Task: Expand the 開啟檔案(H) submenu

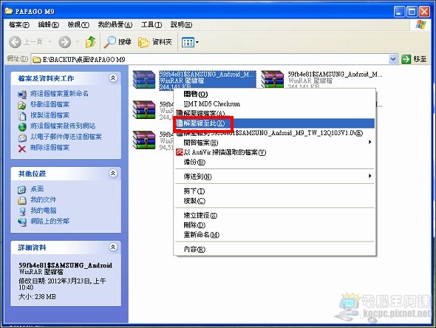Action: pyautogui.click(x=274, y=143)
